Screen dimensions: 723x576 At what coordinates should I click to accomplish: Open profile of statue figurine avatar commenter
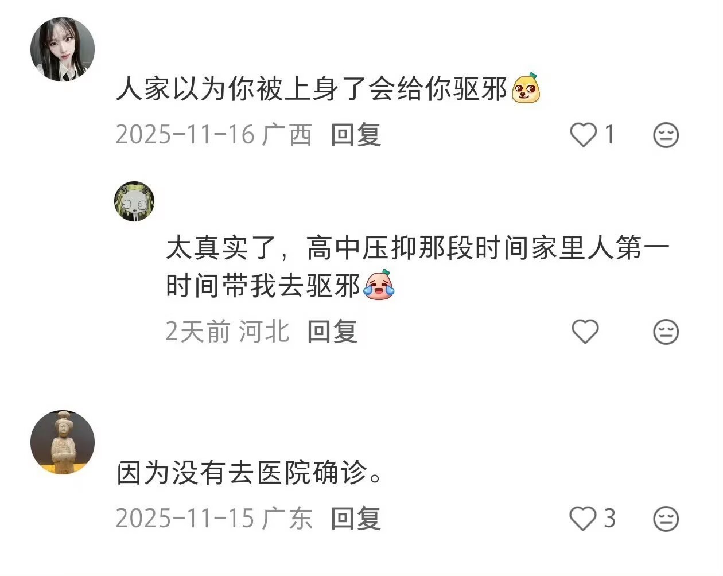[x=62, y=442]
